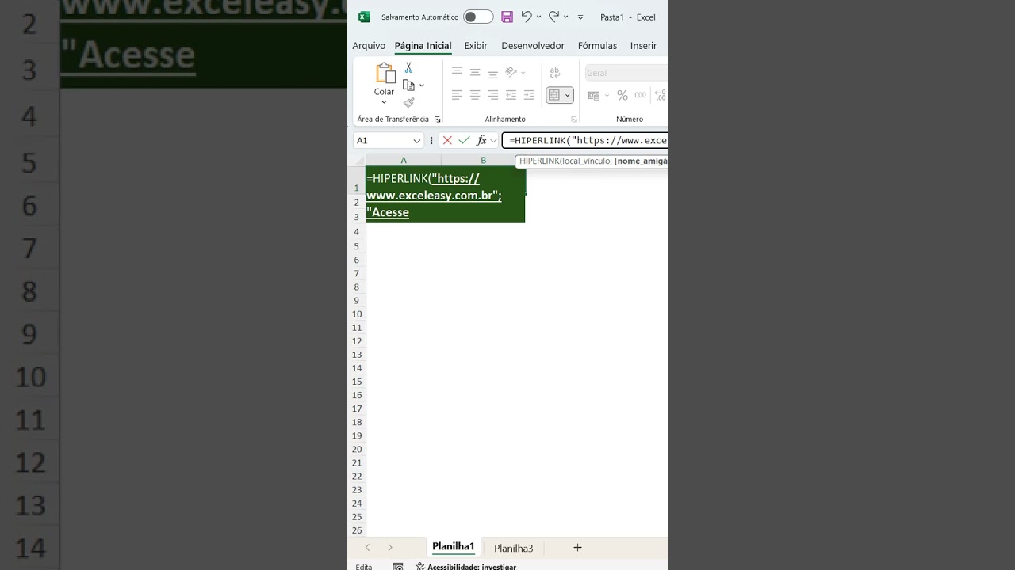Go to the Fórmulas tab
Image resolution: width=1015 pixels, height=570 pixels.
pos(597,46)
